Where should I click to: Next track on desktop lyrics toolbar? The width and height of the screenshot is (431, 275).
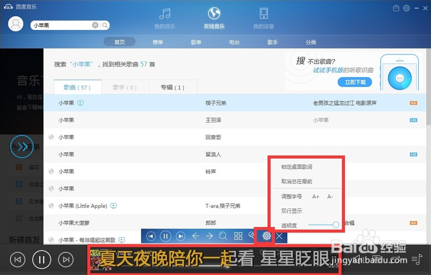point(180,236)
